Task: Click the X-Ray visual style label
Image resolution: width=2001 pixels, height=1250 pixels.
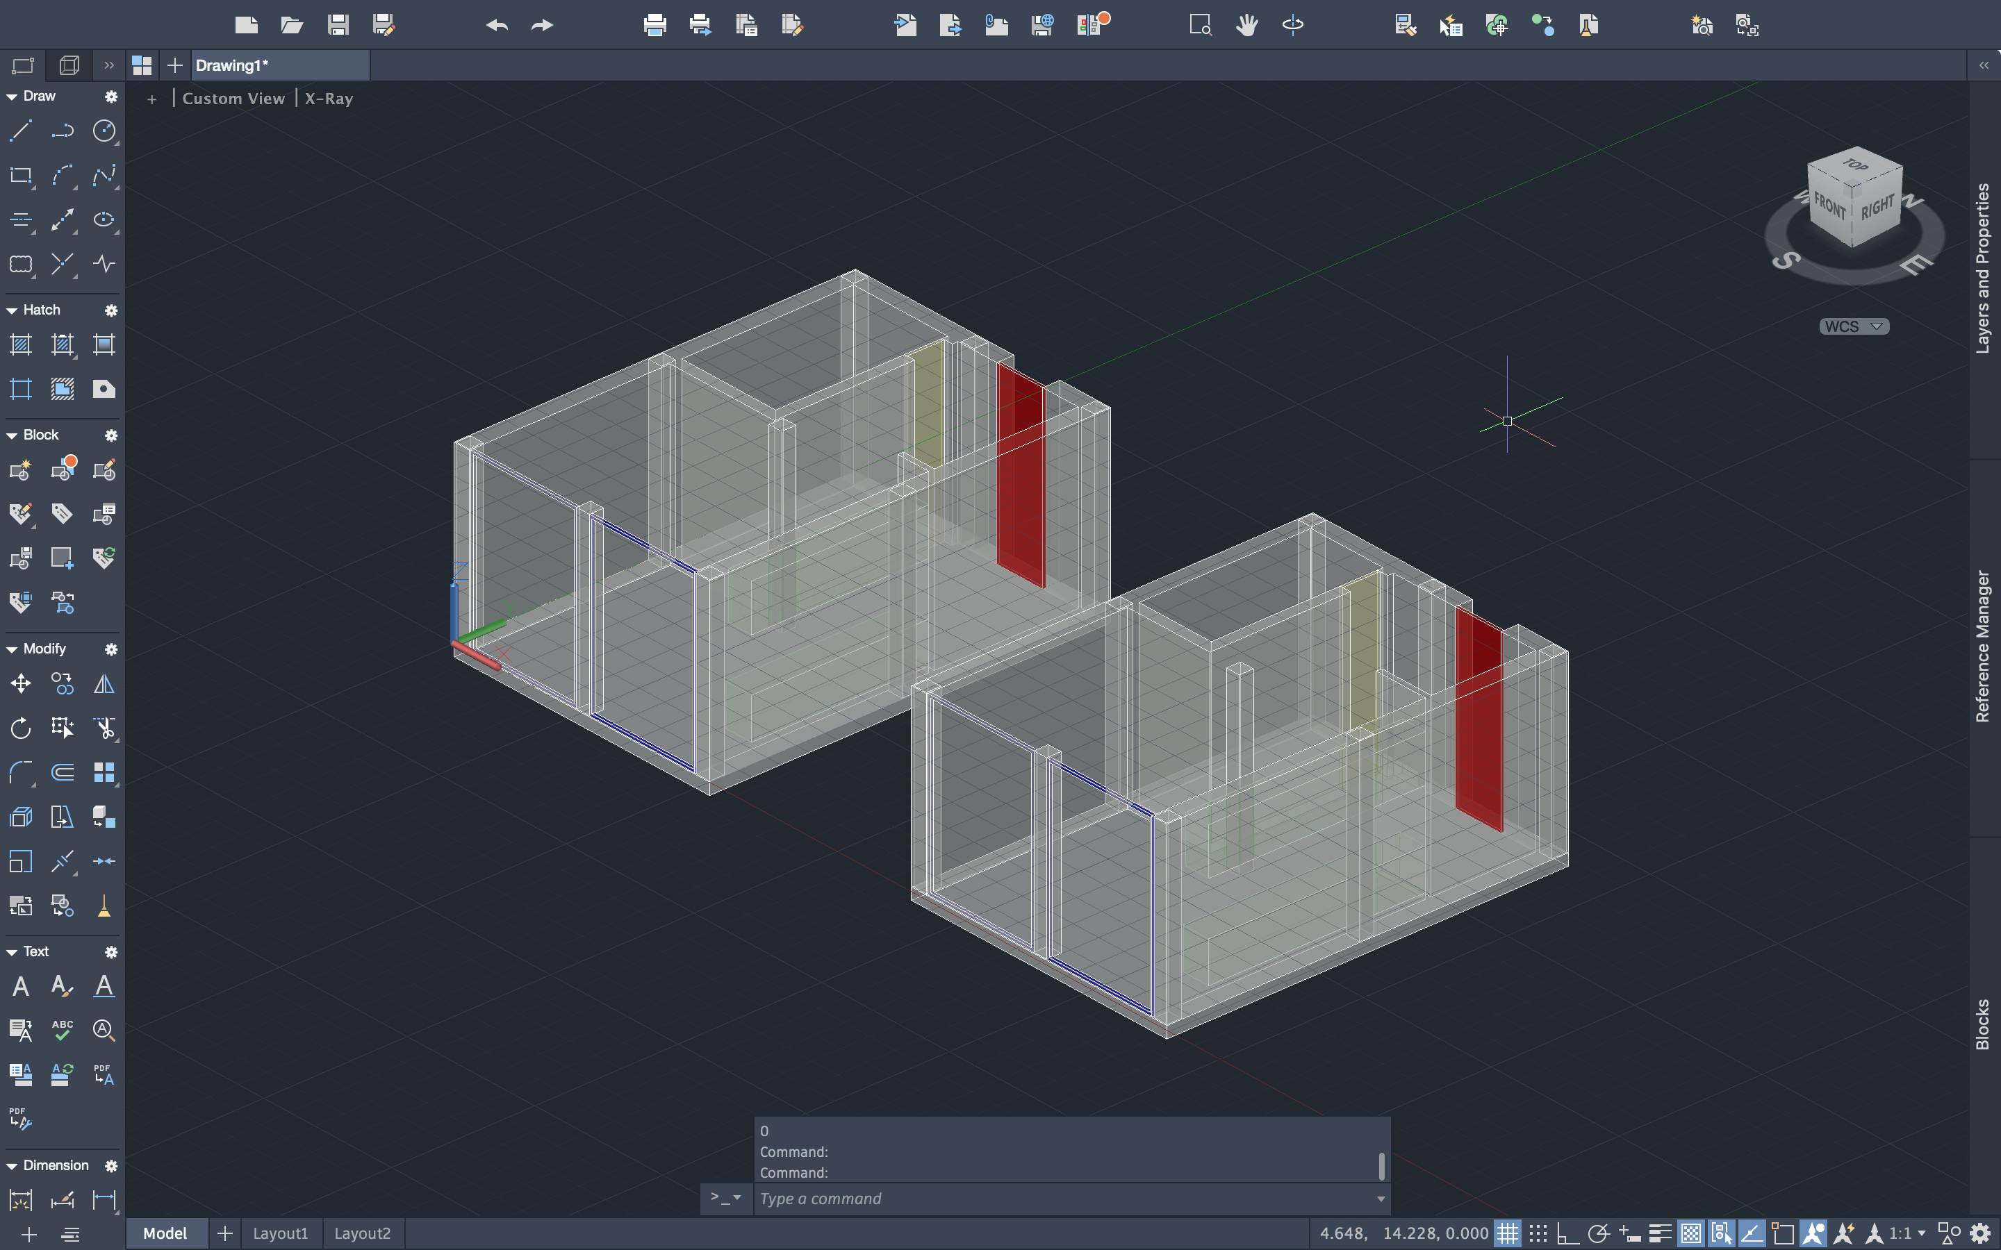Action: point(328,99)
